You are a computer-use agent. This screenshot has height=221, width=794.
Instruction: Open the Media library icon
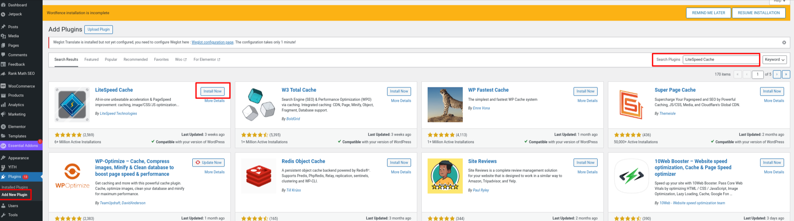pyautogui.click(x=3, y=36)
